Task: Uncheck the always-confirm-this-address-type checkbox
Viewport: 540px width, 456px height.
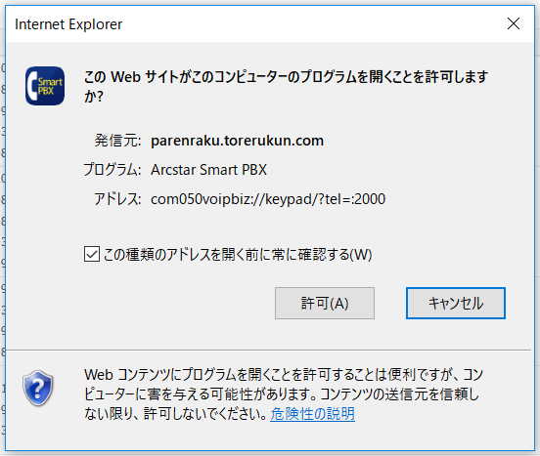Action: (x=92, y=254)
